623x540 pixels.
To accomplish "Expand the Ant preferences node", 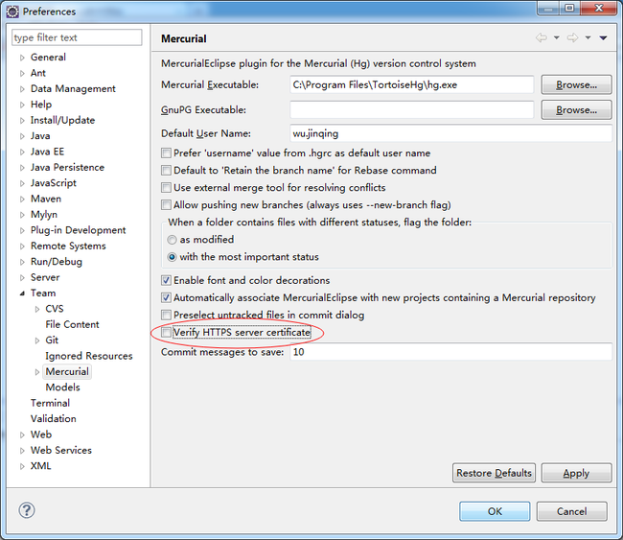I will [x=22, y=73].
